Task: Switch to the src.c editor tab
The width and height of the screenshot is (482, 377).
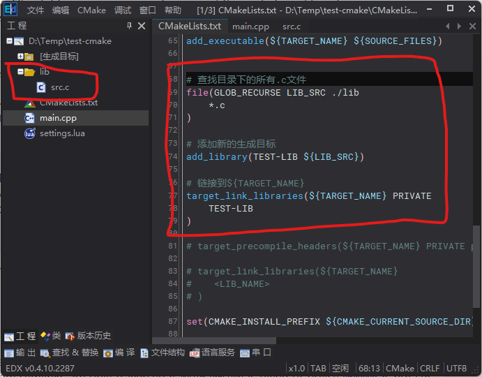Action: point(292,27)
